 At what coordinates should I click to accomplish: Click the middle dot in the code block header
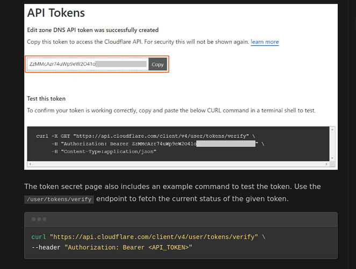(39, 220)
